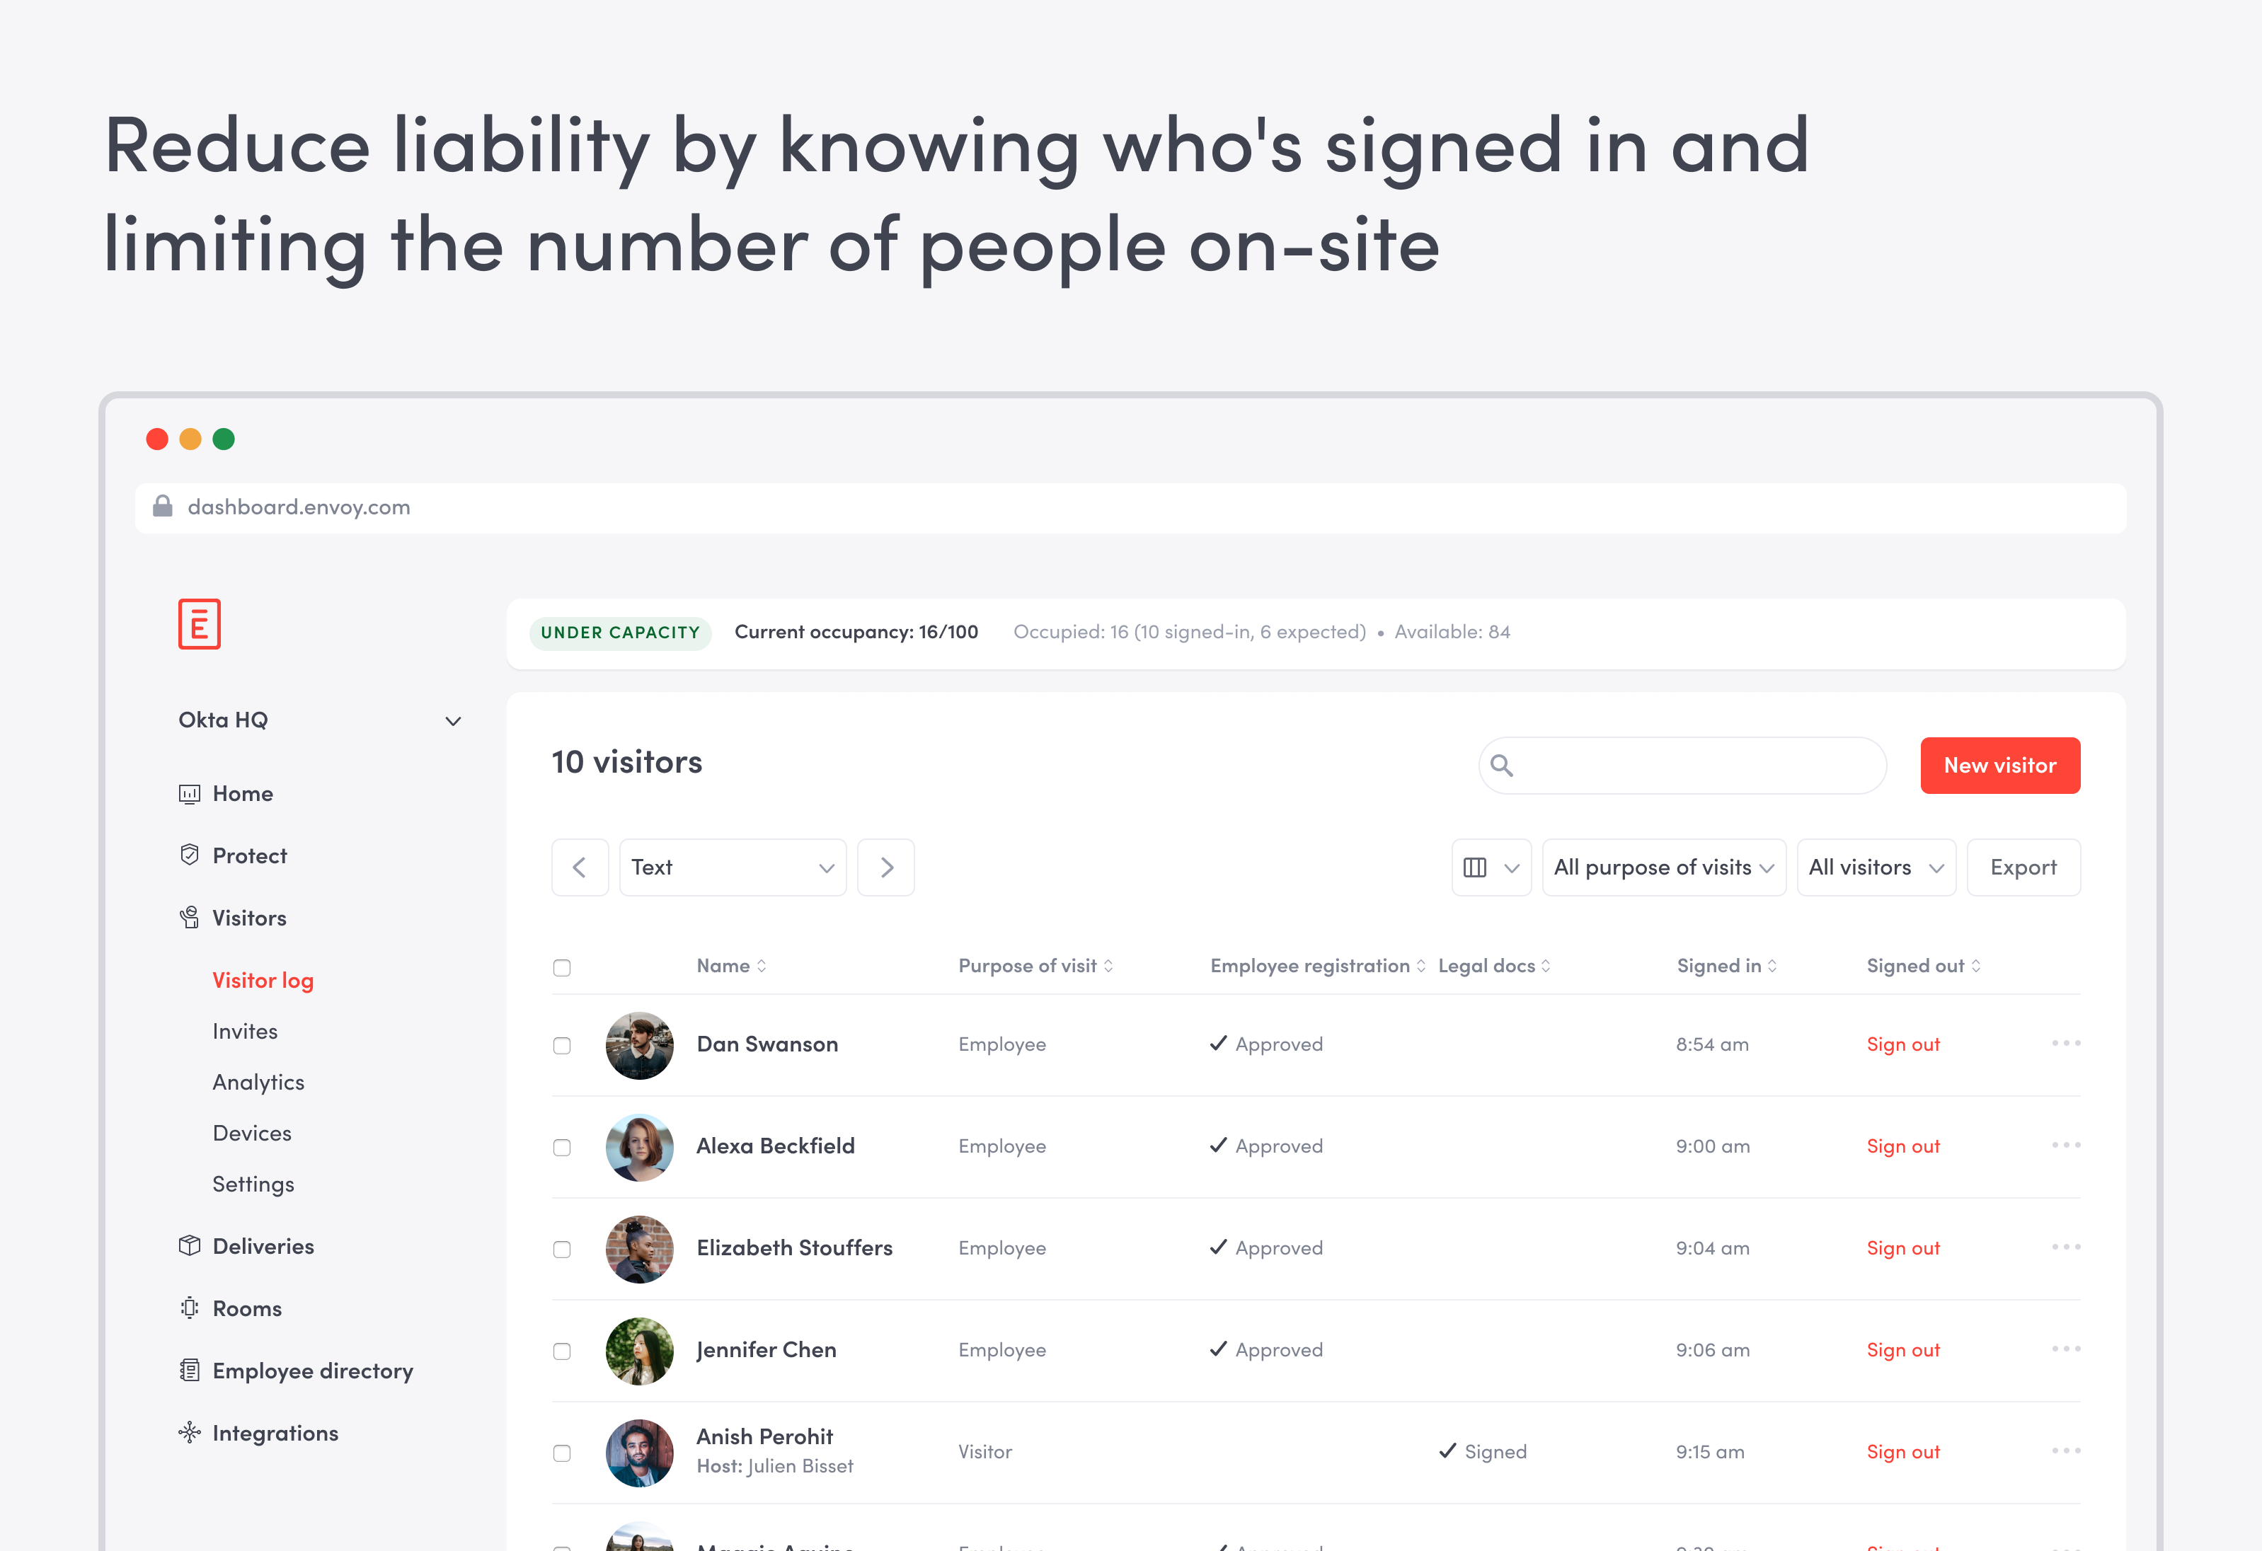The width and height of the screenshot is (2262, 1551).
Task: Click the Integrations icon
Action: coord(190,1434)
